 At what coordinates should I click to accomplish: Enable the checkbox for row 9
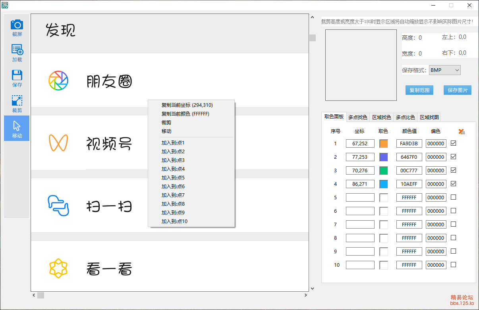[453, 251]
